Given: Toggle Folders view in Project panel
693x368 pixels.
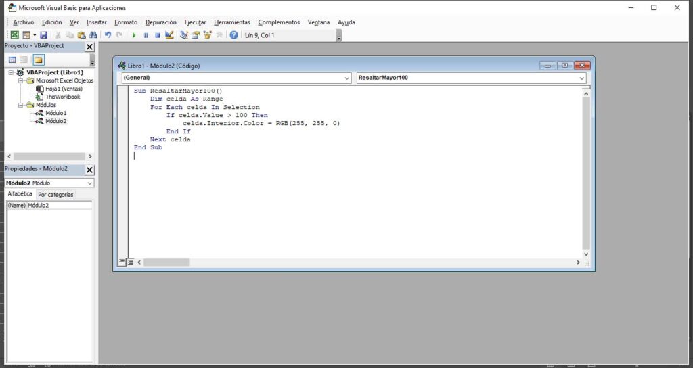Looking at the screenshot, I should click(x=39, y=60).
